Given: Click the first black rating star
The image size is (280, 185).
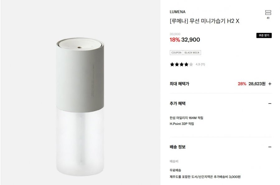Looking at the screenshot, I should (172, 64).
